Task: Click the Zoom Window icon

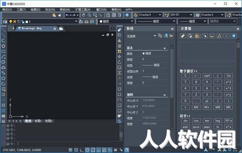Action: 95,15
